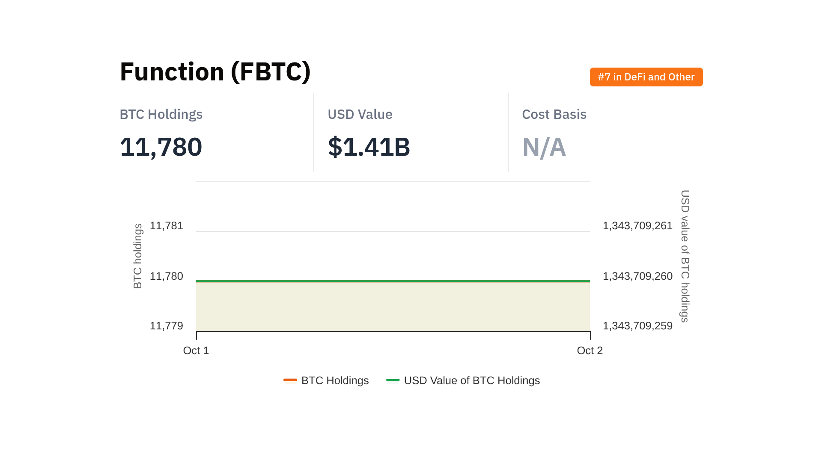
Task: Click the 11,779 left axis tick label
Action: [x=166, y=326]
